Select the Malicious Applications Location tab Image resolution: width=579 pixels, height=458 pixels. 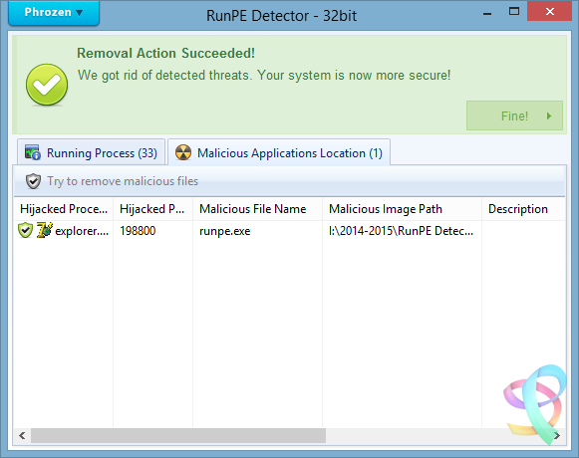tap(279, 152)
